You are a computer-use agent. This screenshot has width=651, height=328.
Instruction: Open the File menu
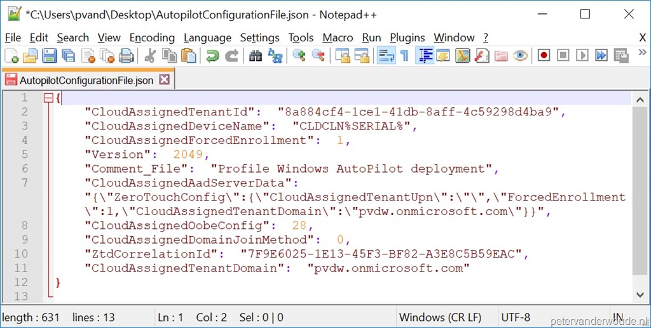coord(13,37)
